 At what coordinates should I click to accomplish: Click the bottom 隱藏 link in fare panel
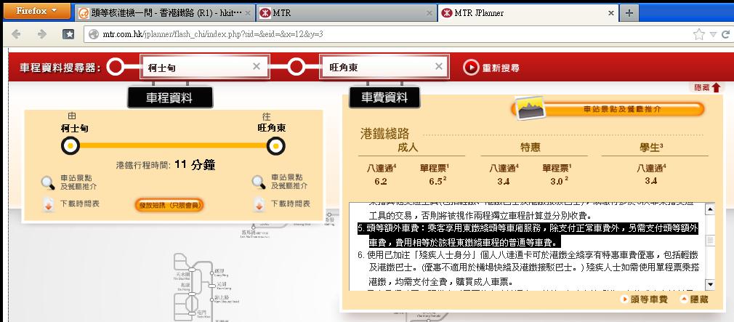[695, 299]
